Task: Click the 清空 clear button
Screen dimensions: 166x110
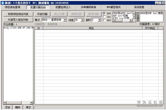Action: [x=28, y=107]
